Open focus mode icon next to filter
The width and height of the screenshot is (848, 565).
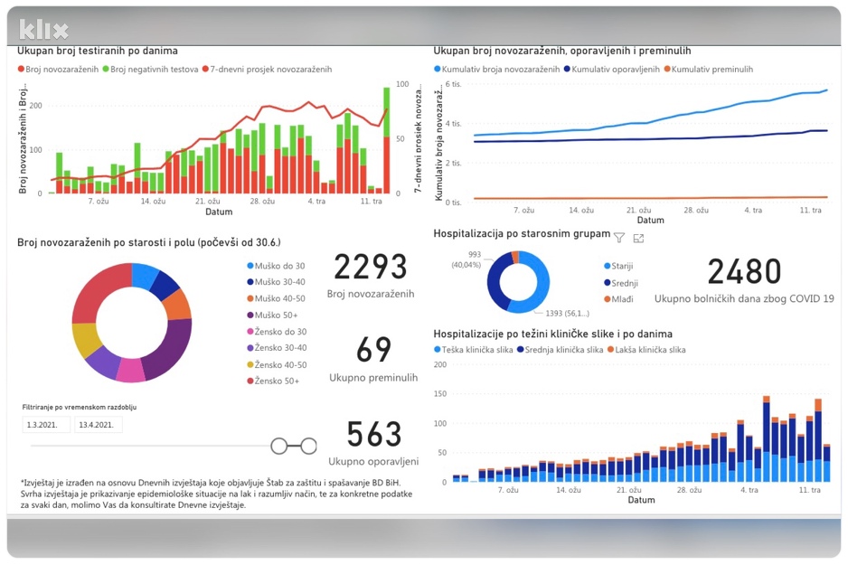638,238
